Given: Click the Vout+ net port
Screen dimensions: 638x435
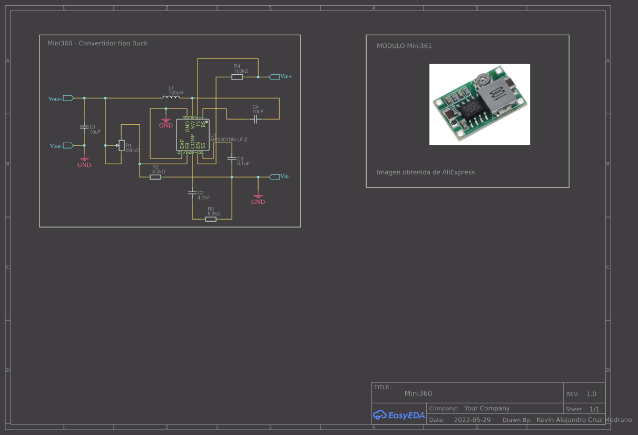Looking at the screenshot, I should [68, 98].
